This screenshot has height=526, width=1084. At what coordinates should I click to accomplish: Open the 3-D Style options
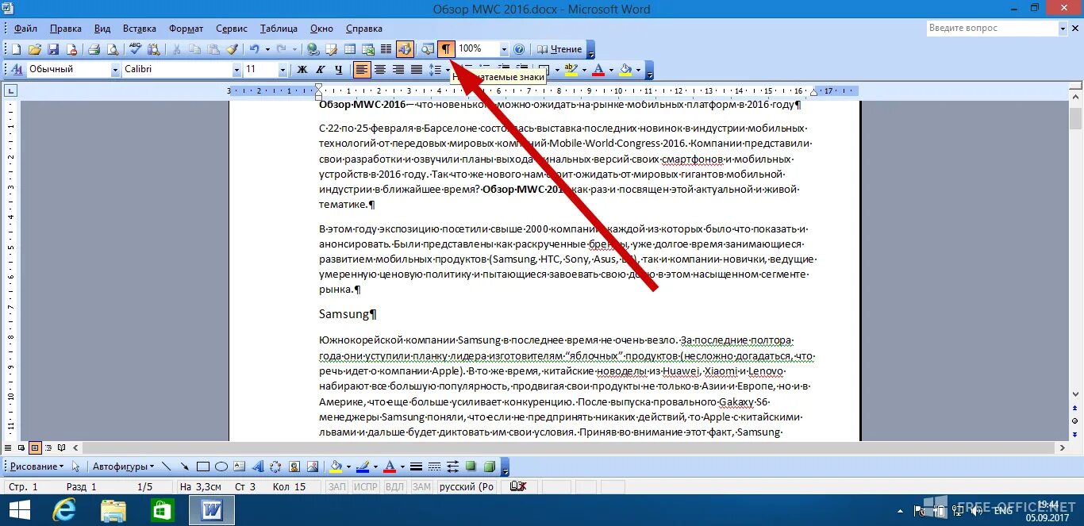pyautogui.click(x=490, y=466)
